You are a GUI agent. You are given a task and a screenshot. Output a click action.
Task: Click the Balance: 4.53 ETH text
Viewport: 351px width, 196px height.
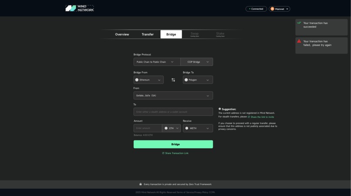[x=143, y=135]
